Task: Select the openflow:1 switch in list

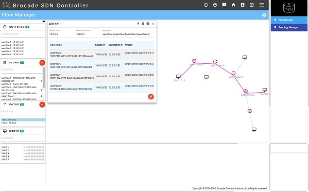Action: click(x=13, y=42)
